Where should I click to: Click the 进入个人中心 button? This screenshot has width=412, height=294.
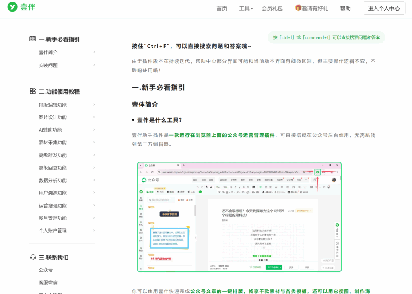point(384,8)
